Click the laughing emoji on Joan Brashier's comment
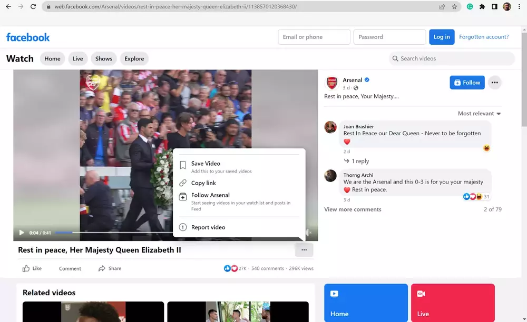527x322 pixels. click(x=486, y=148)
